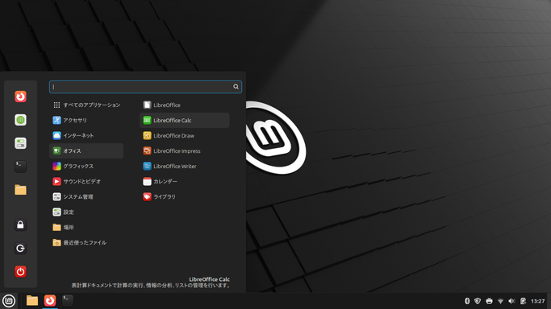This screenshot has height=309, width=551.
Task: Click the Bluetooth tray icon
Action: click(x=467, y=301)
